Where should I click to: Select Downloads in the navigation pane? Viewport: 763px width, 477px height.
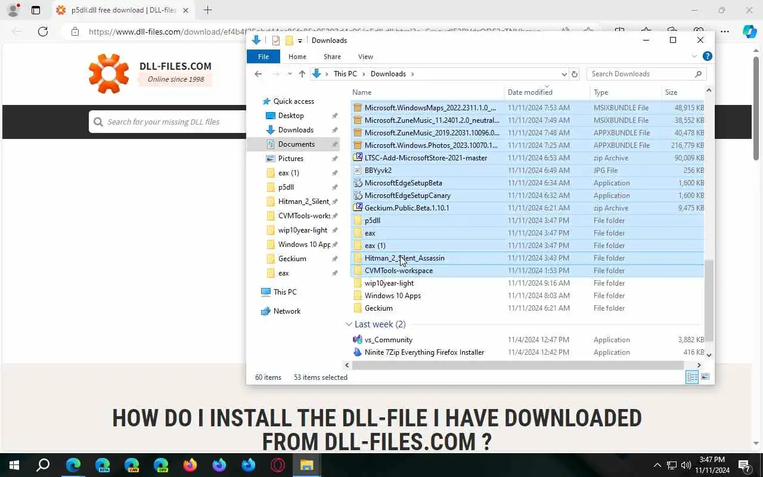click(296, 130)
